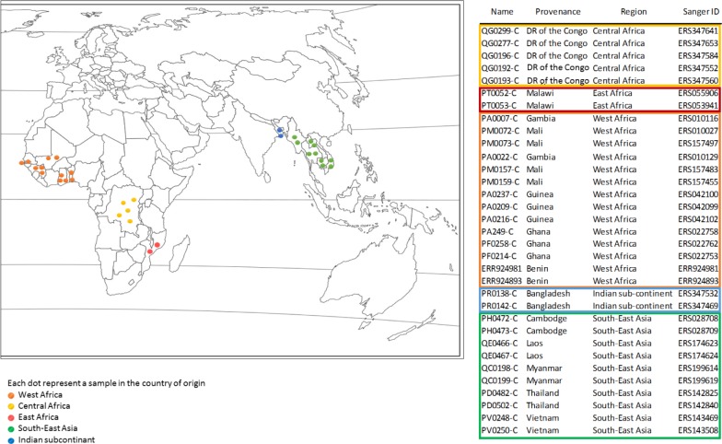The height and width of the screenshot is (444, 722).
Task: Select the Name column header
Action: click(502, 11)
